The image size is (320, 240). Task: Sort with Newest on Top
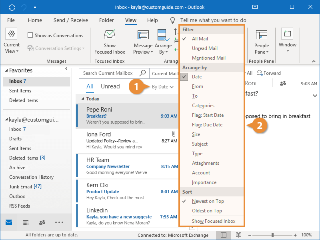212,201
